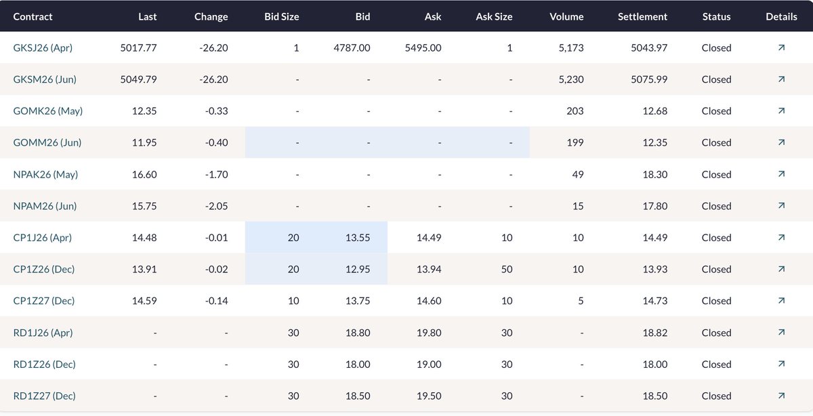Click the Ask Size column header
This screenshot has height=416, width=813.
coord(494,16)
